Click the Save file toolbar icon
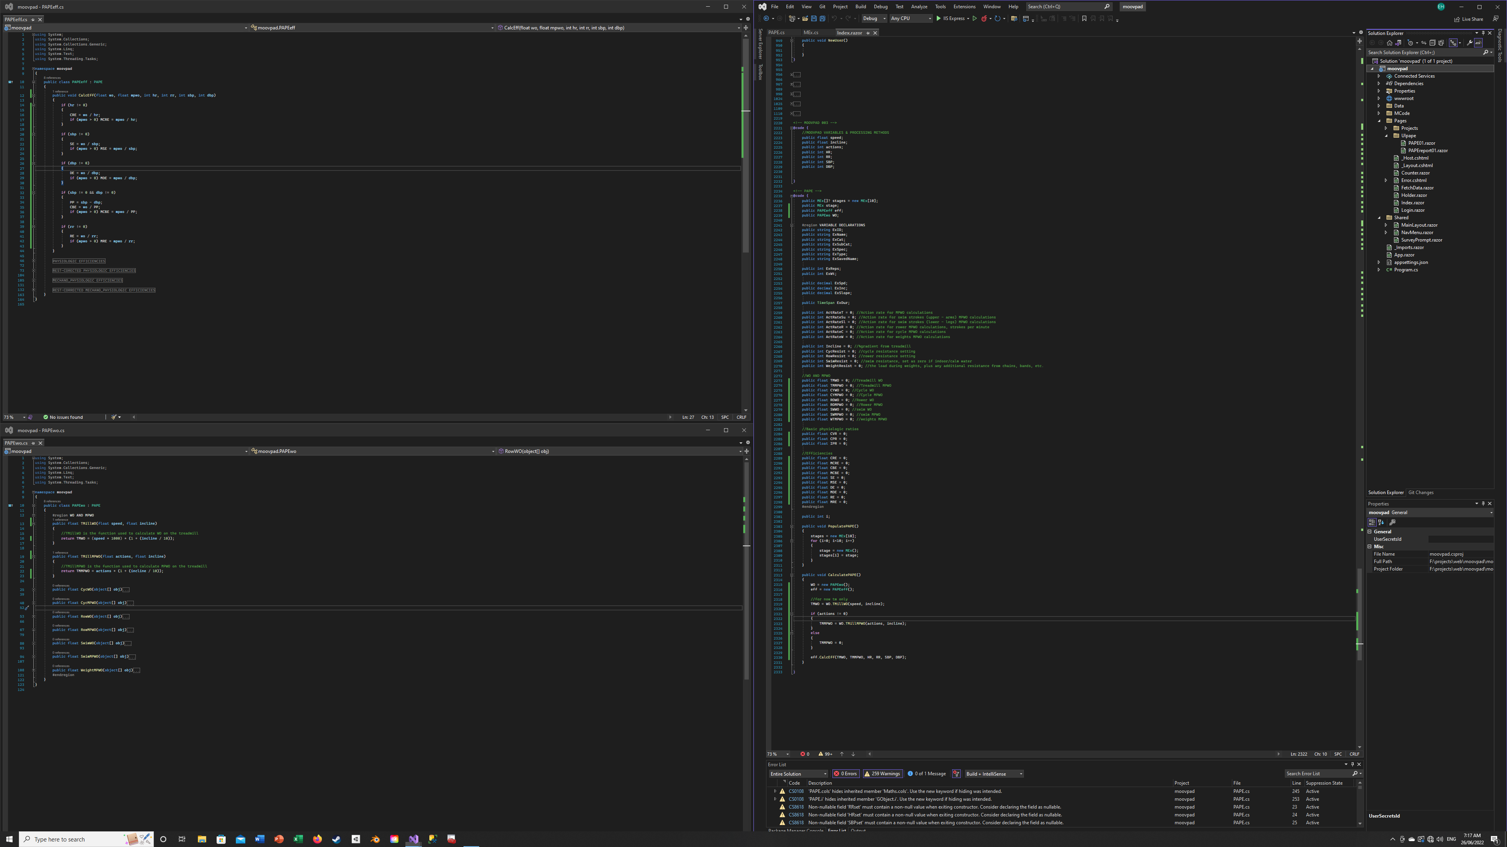The height and width of the screenshot is (847, 1507). pos(814,19)
